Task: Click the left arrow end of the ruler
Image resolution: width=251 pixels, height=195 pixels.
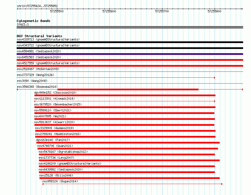Action: pyautogui.click(x=17, y=9)
